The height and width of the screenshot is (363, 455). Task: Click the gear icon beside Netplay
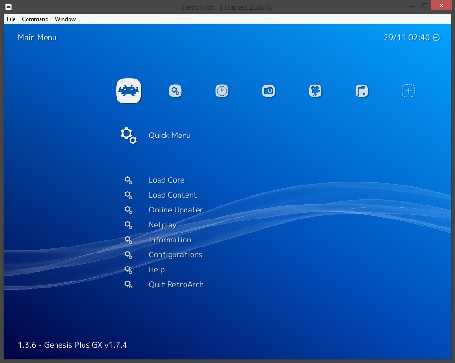click(x=129, y=225)
